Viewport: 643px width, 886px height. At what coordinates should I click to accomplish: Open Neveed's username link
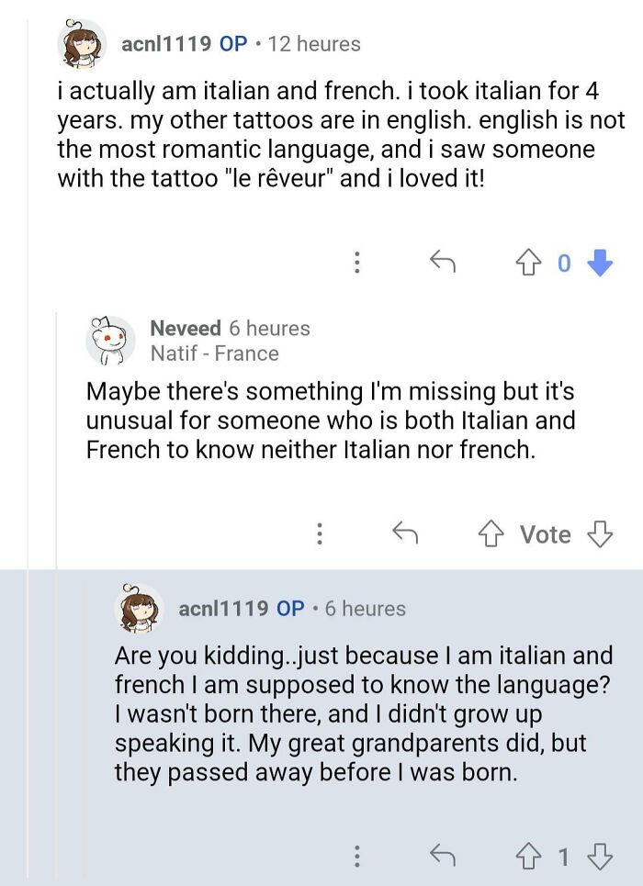(x=186, y=328)
